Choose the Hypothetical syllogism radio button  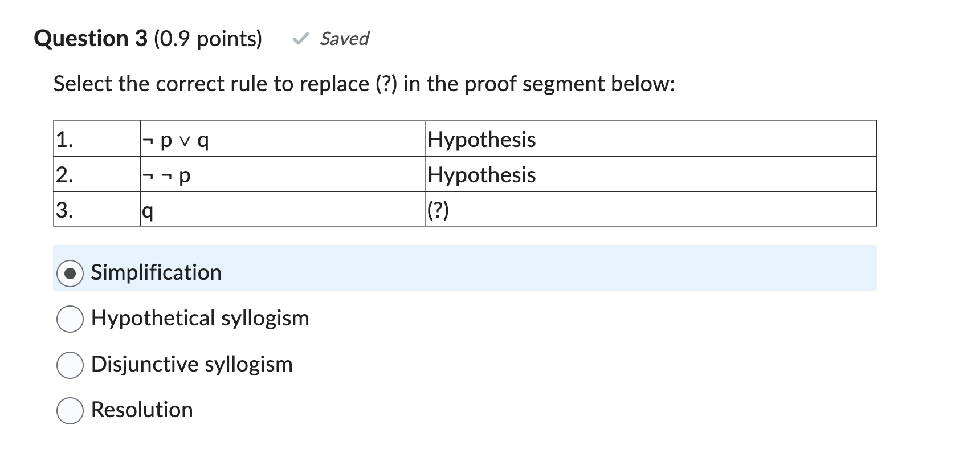(x=70, y=319)
